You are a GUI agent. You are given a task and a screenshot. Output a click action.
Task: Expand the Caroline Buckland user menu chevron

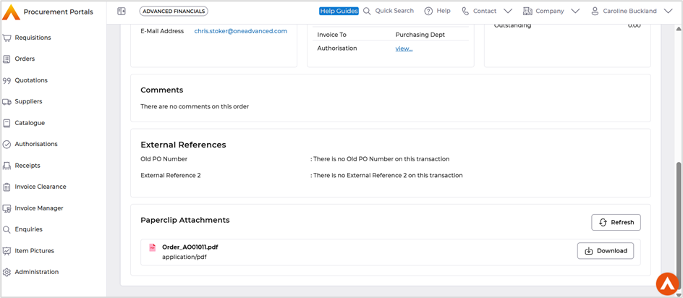[x=669, y=12]
